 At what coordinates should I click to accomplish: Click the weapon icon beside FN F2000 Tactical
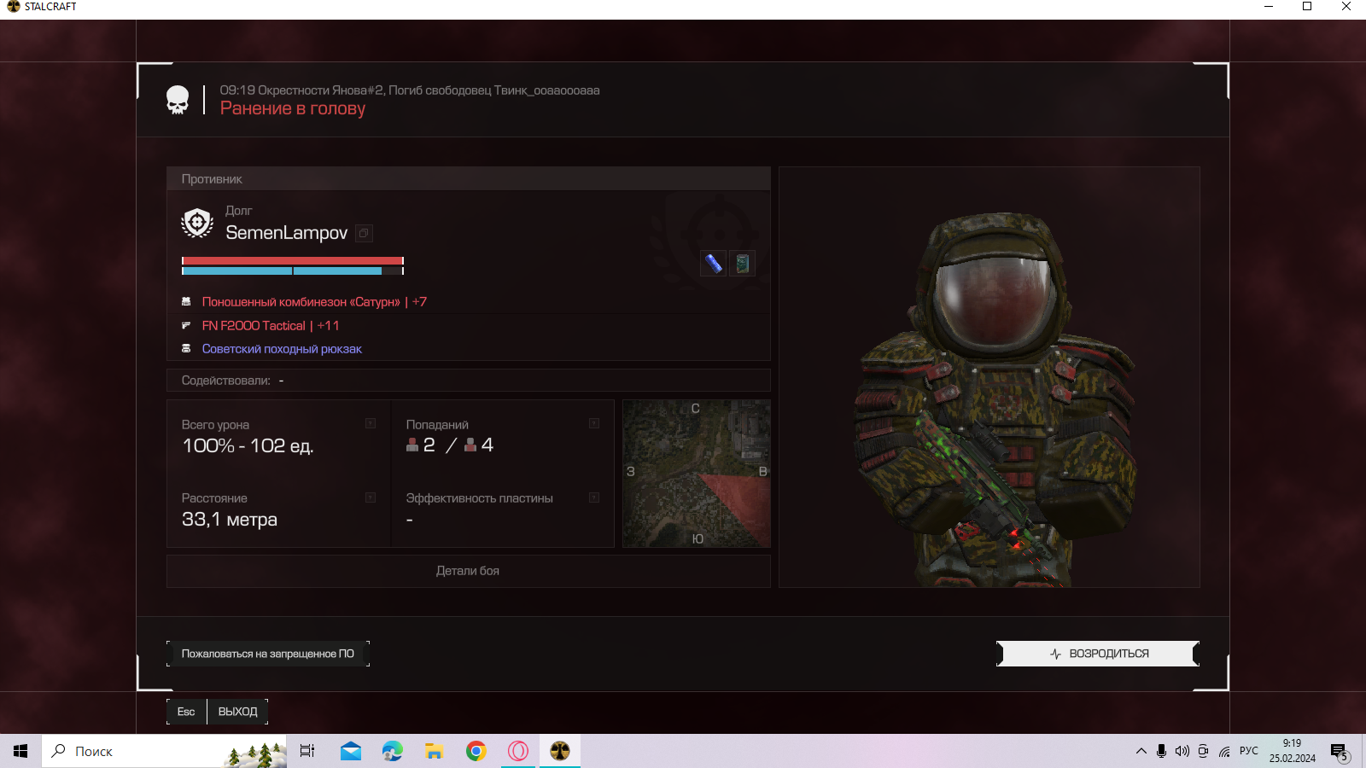point(186,325)
